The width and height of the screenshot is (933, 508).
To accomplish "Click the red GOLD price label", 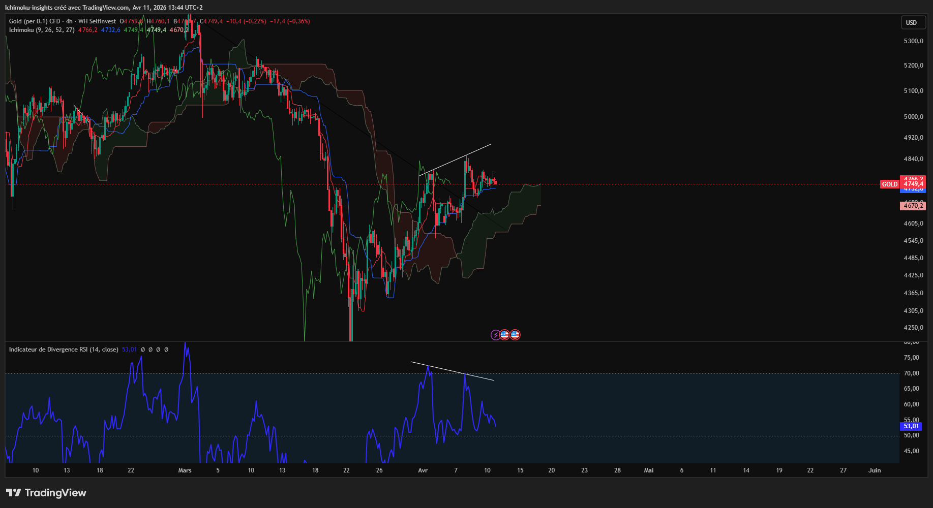I will (889, 184).
